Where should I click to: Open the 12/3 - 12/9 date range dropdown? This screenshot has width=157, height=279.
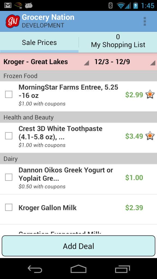[x=124, y=62]
